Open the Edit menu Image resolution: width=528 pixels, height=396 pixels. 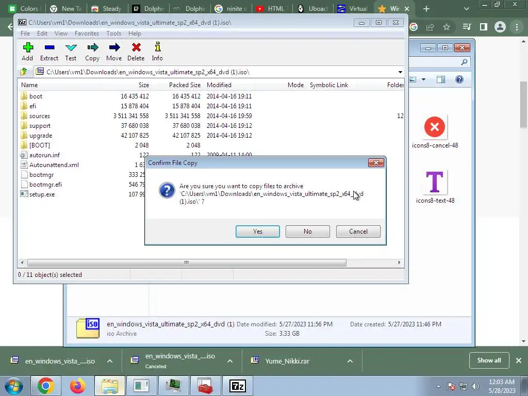pos(42,34)
